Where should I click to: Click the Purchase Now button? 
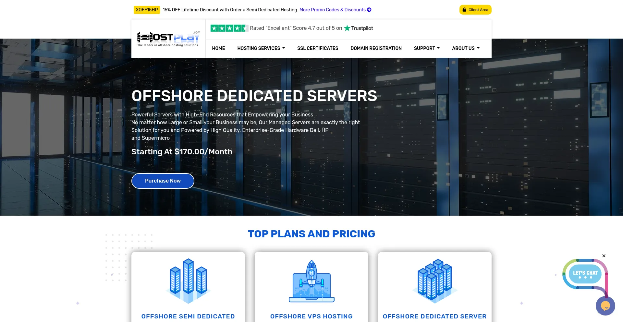click(163, 181)
